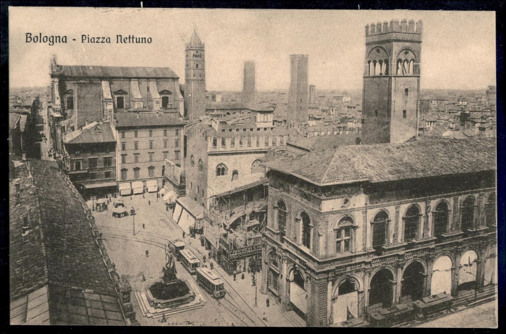
Task: Click the Neptune fountain statue
Action: coord(170,267)
